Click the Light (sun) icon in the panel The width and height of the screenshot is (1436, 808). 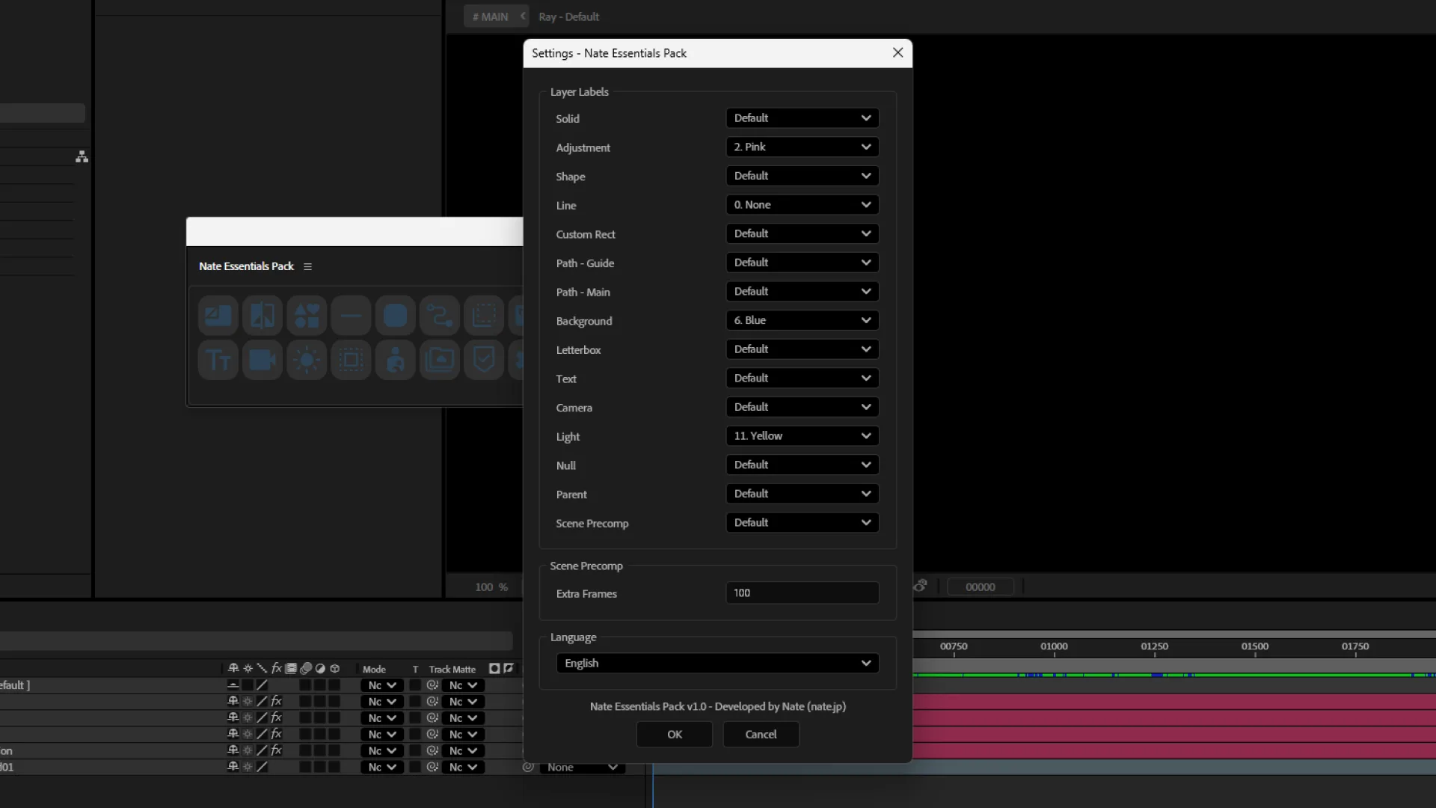point(307,360)
